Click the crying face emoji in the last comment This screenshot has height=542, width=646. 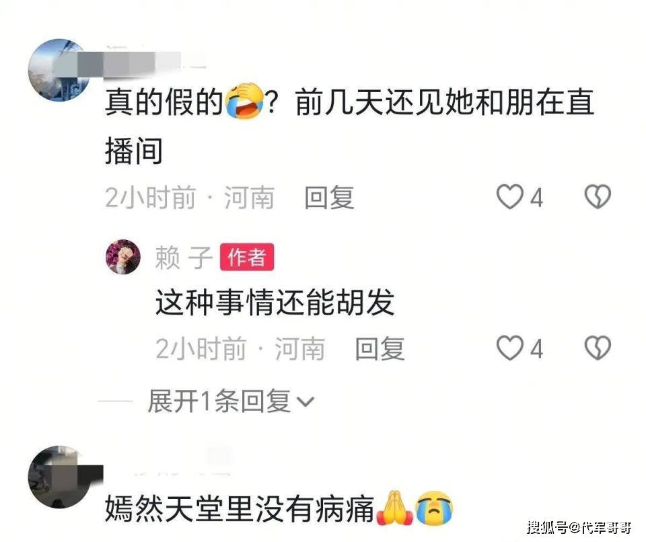434,508
